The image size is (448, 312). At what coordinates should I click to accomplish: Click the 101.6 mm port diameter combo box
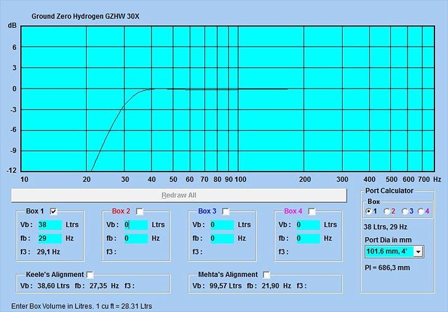(x=388, y=251)
